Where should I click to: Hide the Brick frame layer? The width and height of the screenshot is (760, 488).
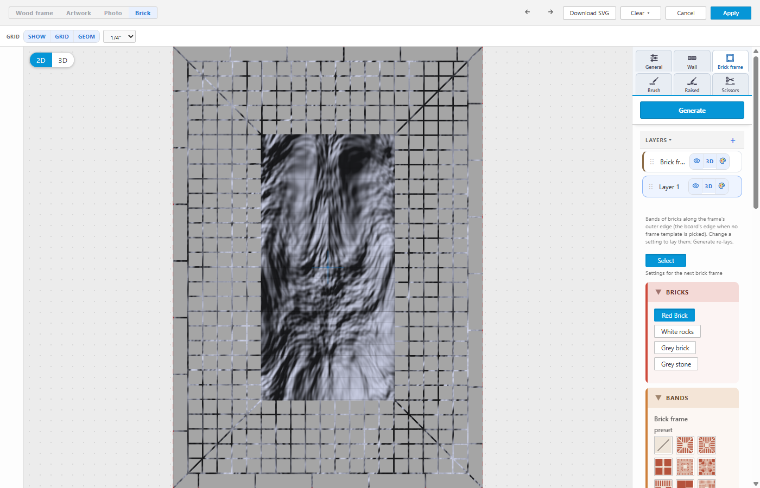[696, 161]
